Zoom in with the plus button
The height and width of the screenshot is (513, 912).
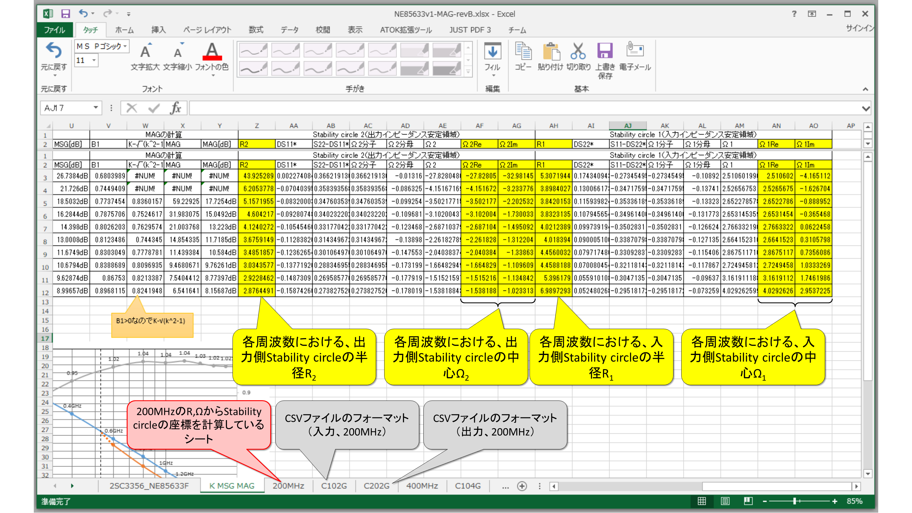pos(835,501)
